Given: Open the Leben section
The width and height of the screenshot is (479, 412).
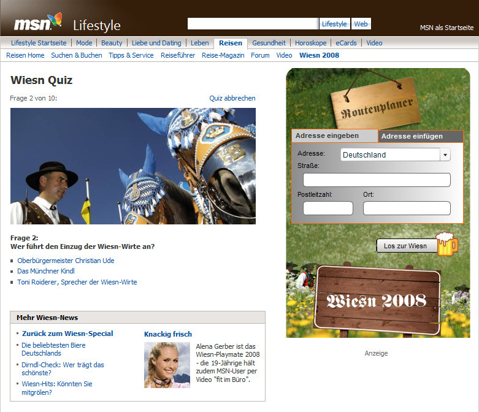Looking at the screenshot, I should [x=200, y=43].
